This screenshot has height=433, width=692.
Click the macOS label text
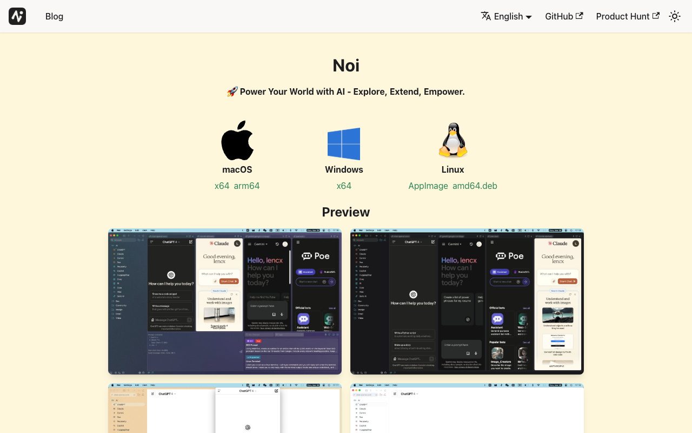click(237, 169)
